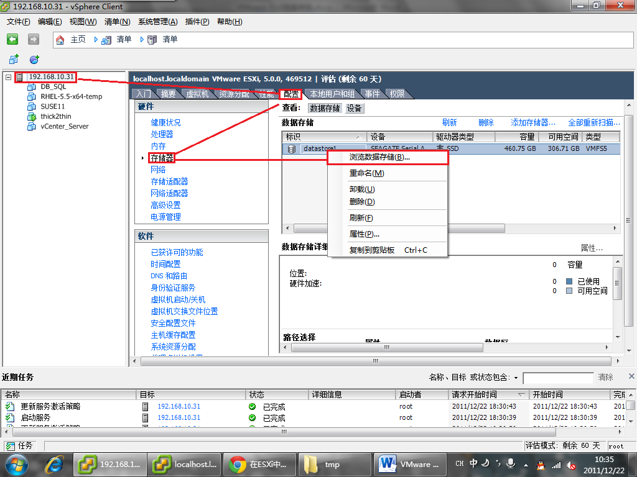Click the green back navigation arrow

tap(12, 39)
